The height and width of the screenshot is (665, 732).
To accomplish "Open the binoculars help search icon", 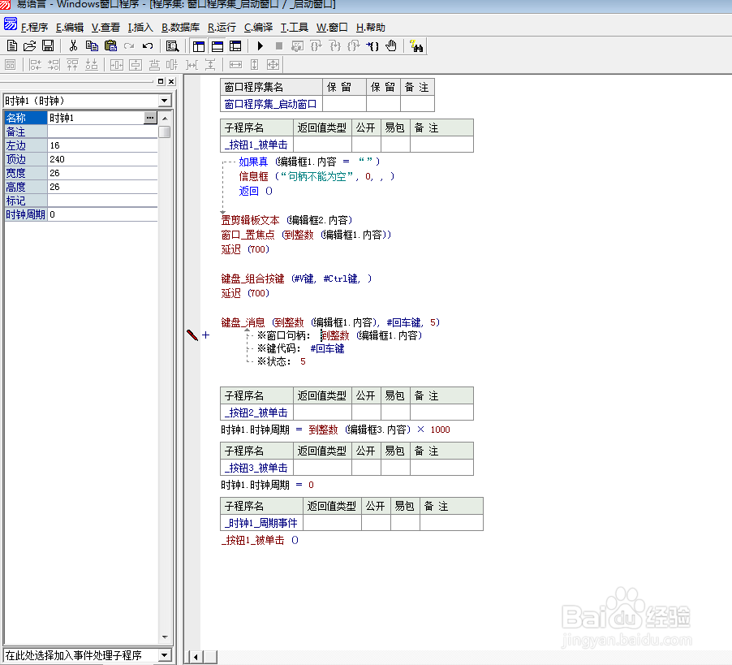I will click(416, 45).
